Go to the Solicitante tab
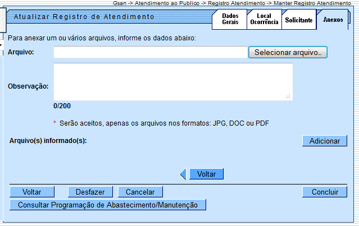 (x=299, y=20)
